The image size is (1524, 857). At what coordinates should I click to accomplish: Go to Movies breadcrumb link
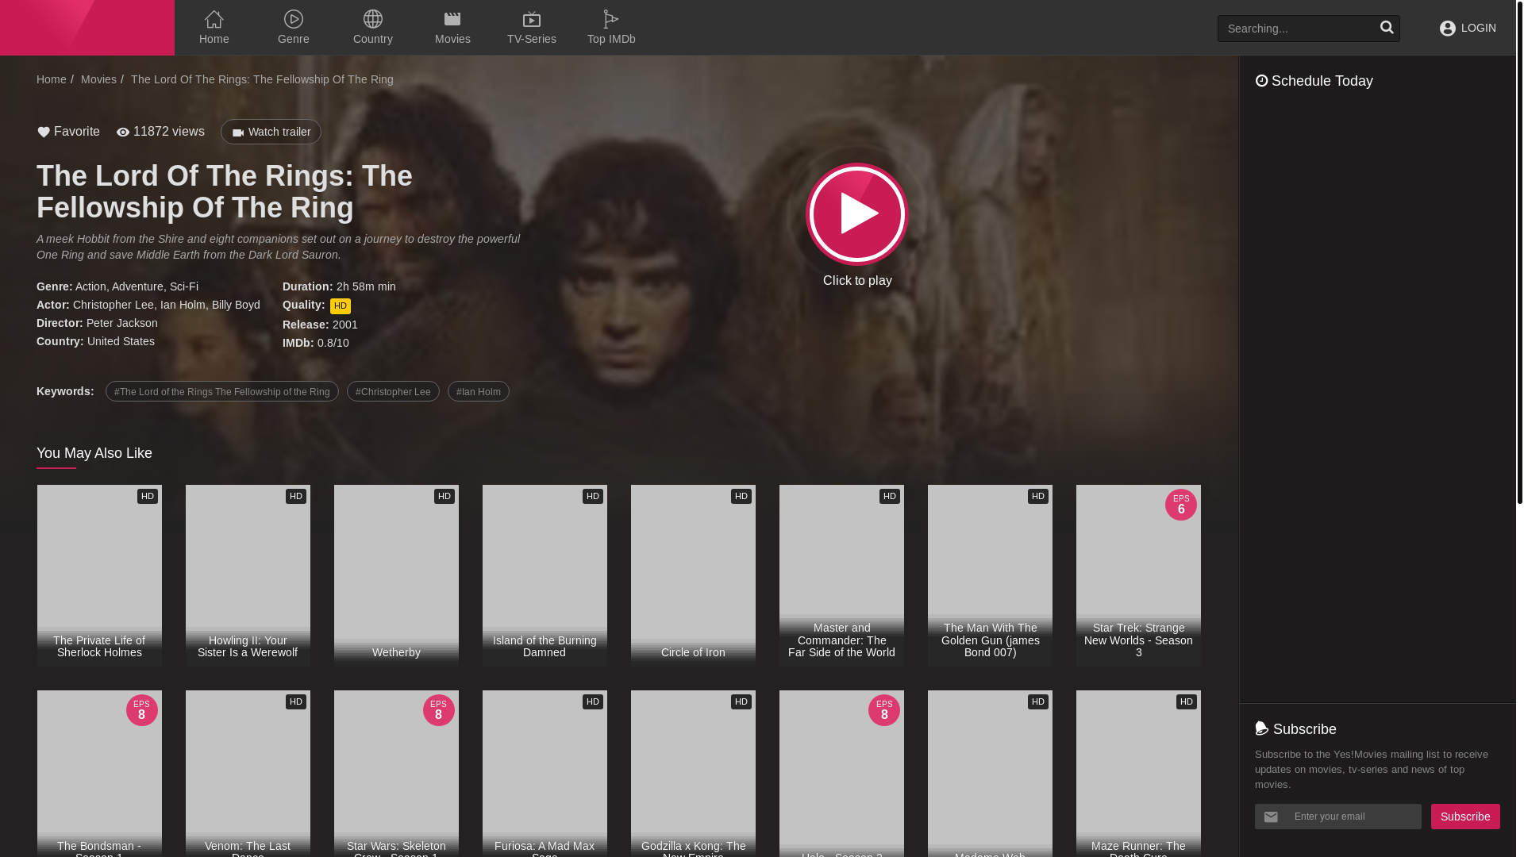tap(98, 79)
